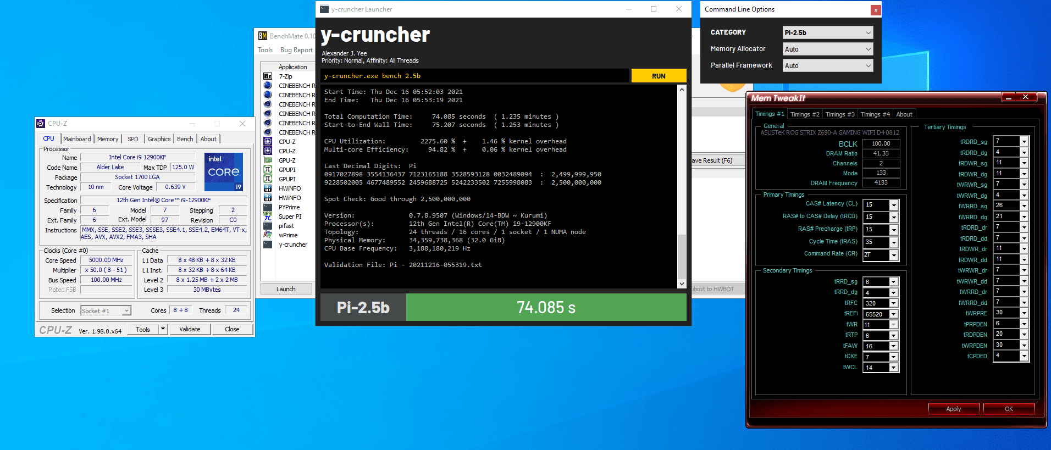Click the Level 3 cache value 30 MBytes
This screenshot has width=1051, height=450.
[x=207, y=290]
